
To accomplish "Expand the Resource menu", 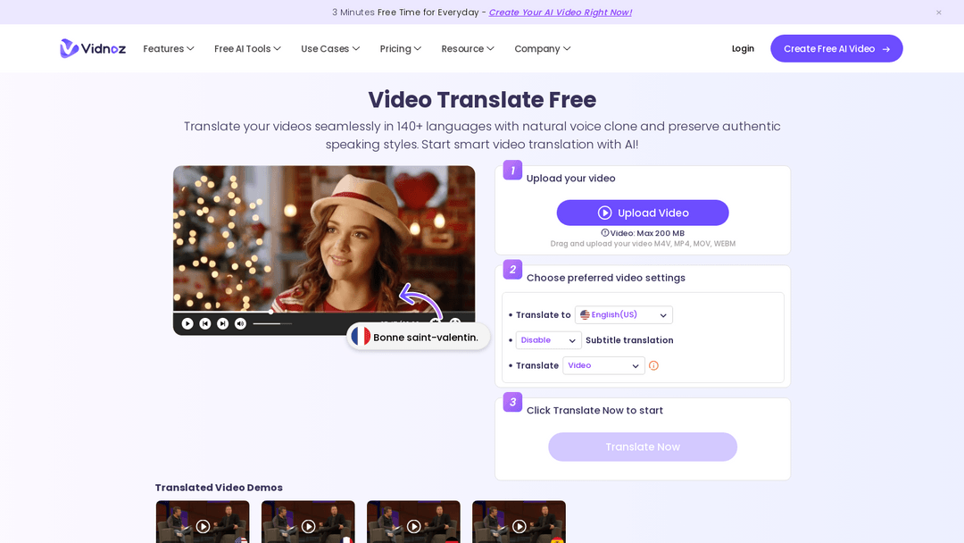I will 468,48.
